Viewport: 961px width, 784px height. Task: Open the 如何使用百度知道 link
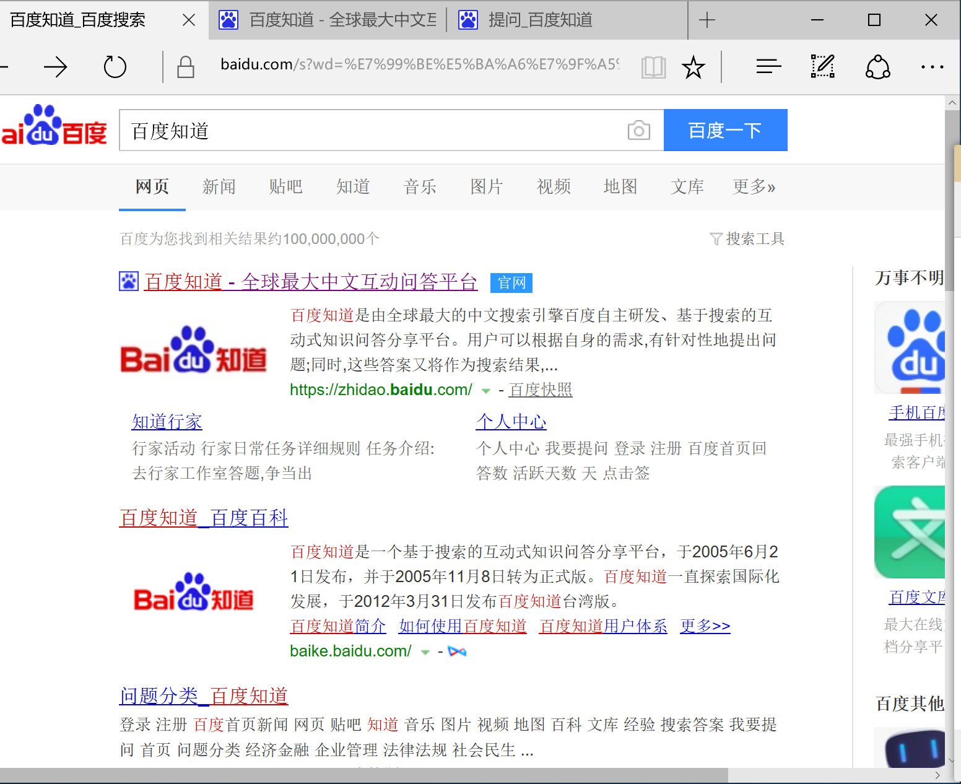(x=463, y=626)
